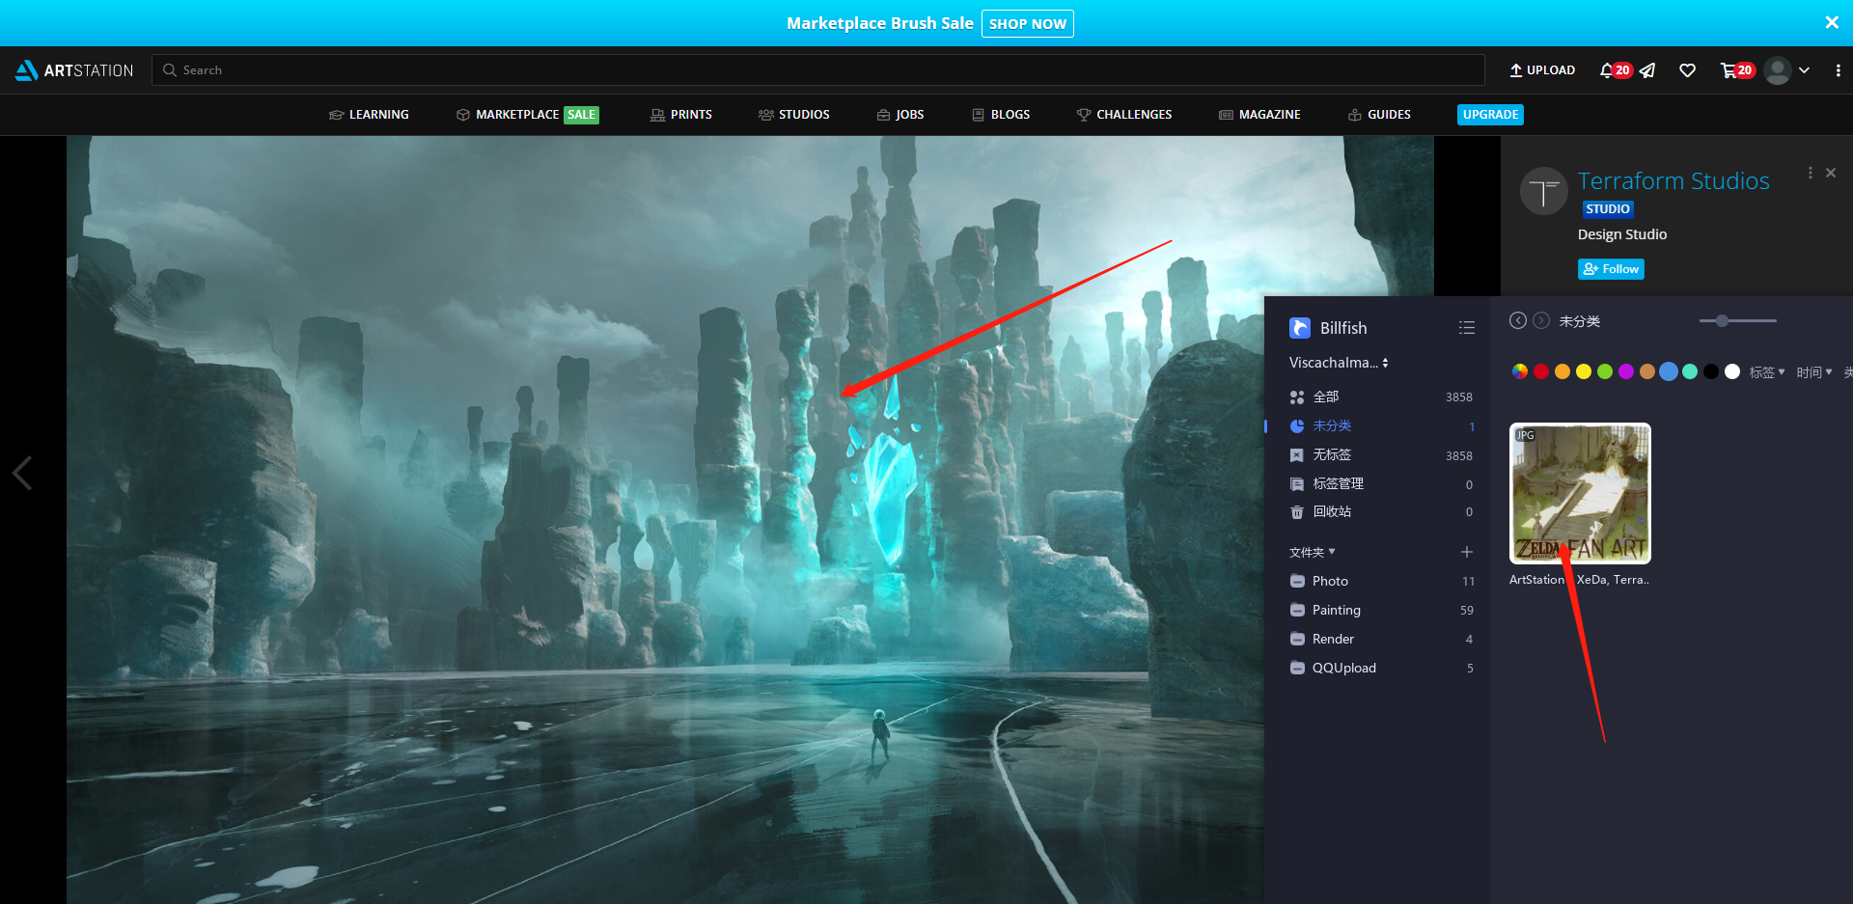Adjust the thumbnail size slider
The height and width of the screenshot is (904, 1853).
(x=1738, y=320)
